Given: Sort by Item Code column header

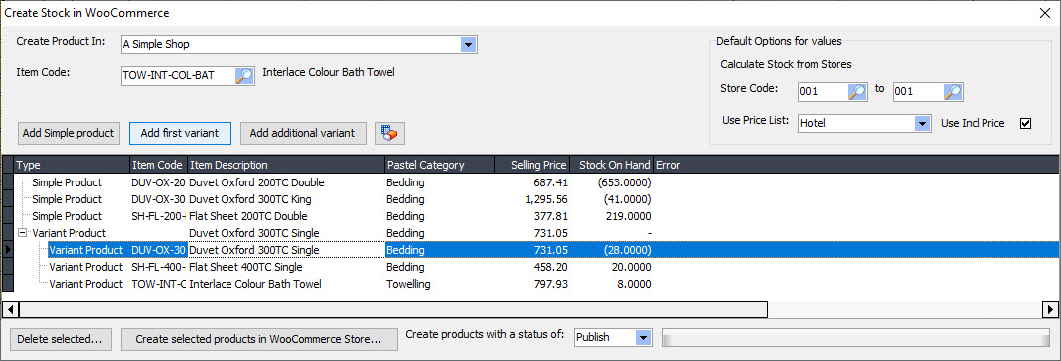Looking at the screenshot, I should pos(158,165).
